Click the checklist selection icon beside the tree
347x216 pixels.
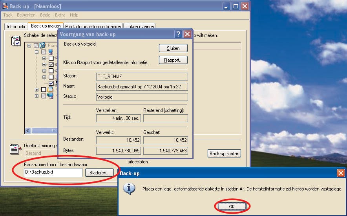(16, 41)
